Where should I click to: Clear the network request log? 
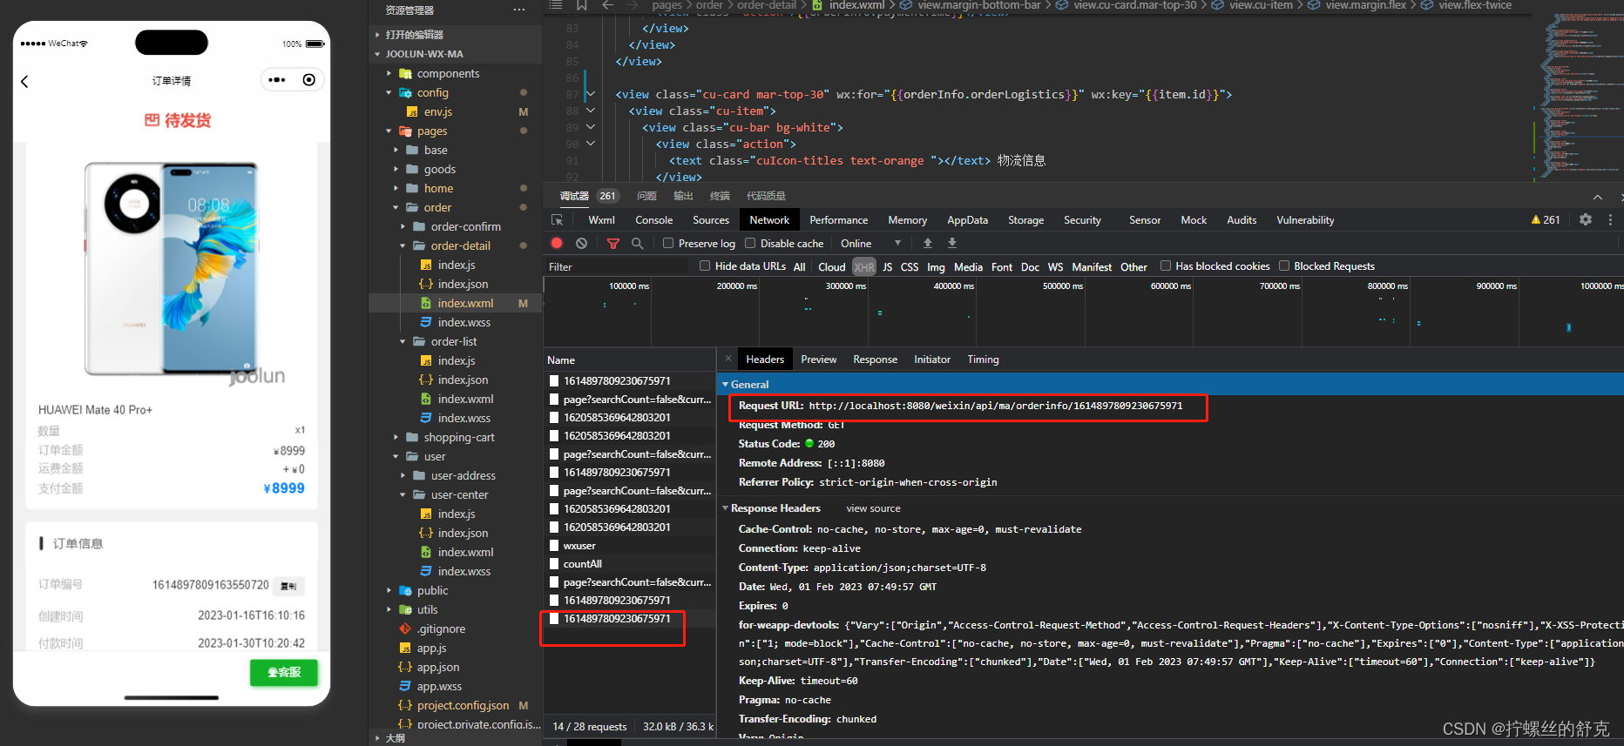[581, 244]
